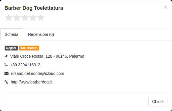Click the Chiudi button
The height and width of the screenshot is (111, 172).
point(158,102)
